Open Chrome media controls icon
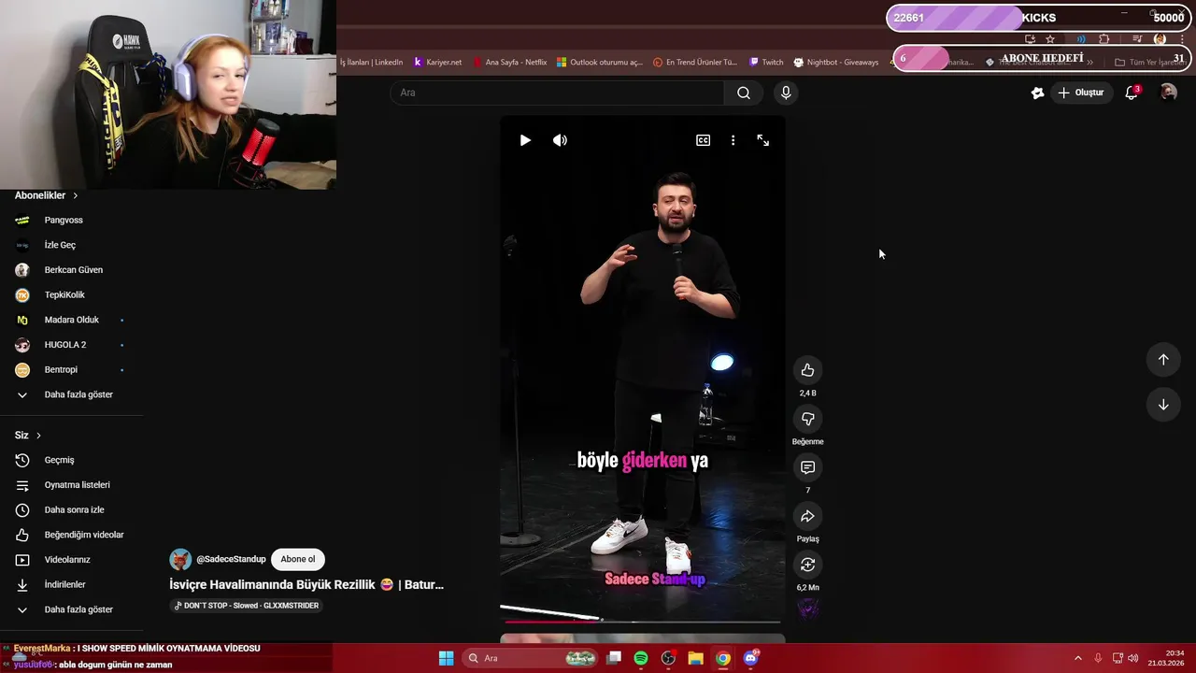This screenshot has width=1196, height=673. click(1137, 39)
